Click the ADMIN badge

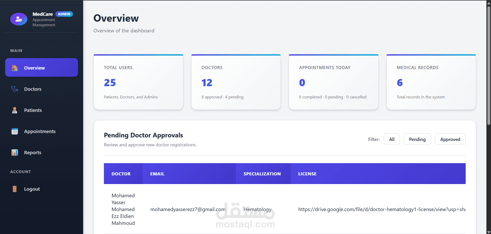coord(64,14)
